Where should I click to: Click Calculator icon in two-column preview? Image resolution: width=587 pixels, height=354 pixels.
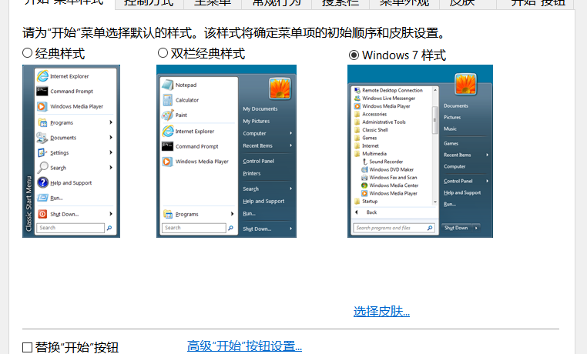(x=167, y=100)
